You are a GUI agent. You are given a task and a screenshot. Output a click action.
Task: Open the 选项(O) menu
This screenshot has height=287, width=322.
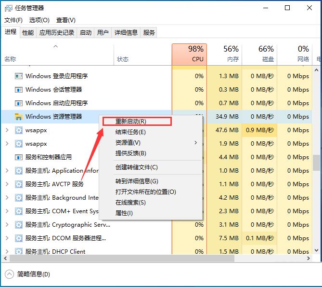click(x=39, y=20)
